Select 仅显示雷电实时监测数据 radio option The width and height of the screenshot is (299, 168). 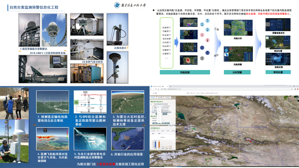(x=151, y=104)
